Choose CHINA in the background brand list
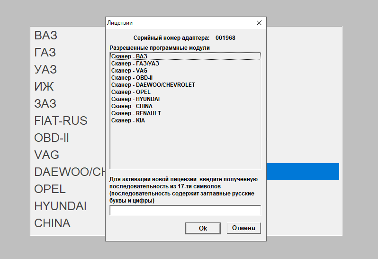The width and height of the screenshot is (378, 259). tap(52, 223)
